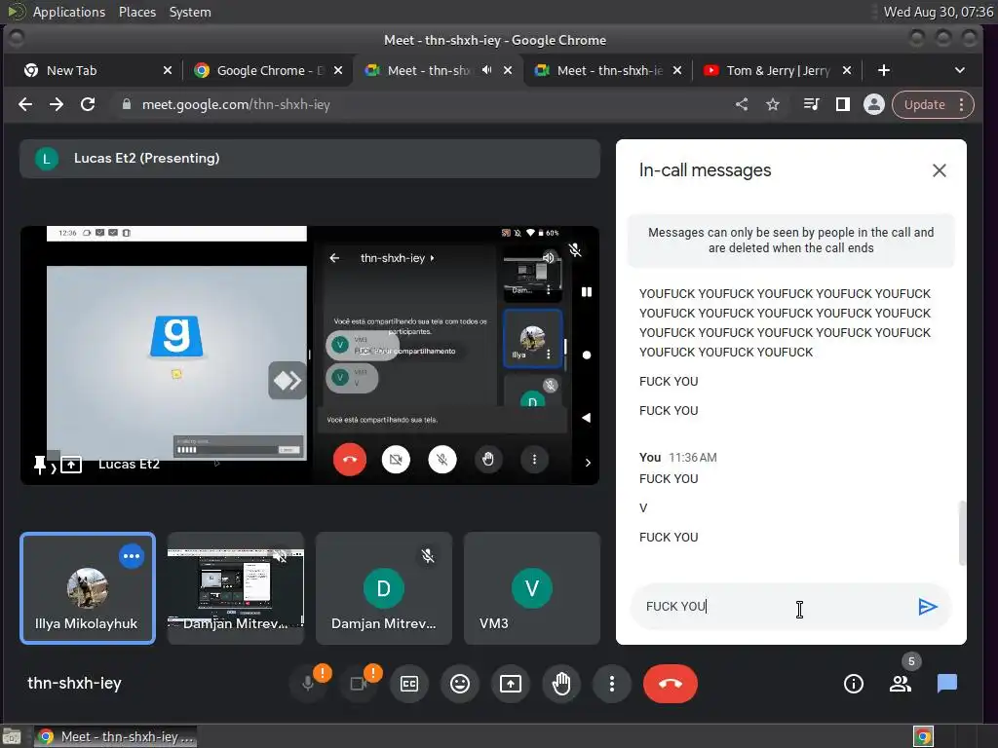This screenshot has width=998, height=748.
Task: Click the chat panel scrollbar
Action: click(962, 533)
